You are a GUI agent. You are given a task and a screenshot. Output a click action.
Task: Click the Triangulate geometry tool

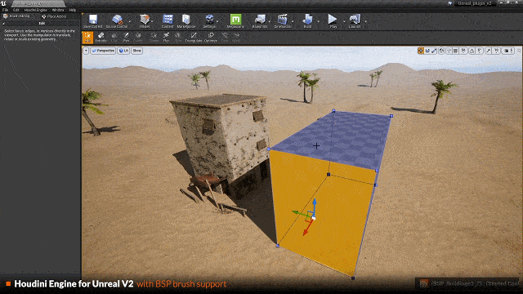point(194,38)
